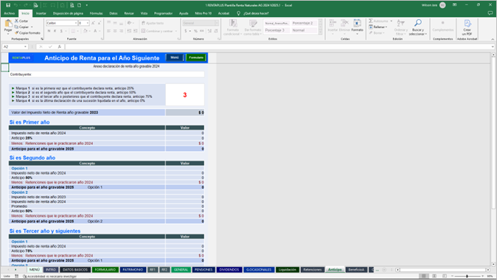
Task: Switch to the FORMULARIO sheet tab
Action: [x=105, y=270]
